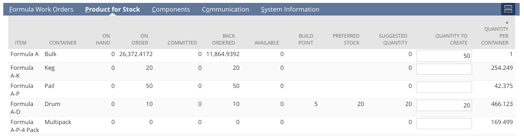
Task: Click the sort arrow above Quantity Per Container
Action: click(507, 22)
